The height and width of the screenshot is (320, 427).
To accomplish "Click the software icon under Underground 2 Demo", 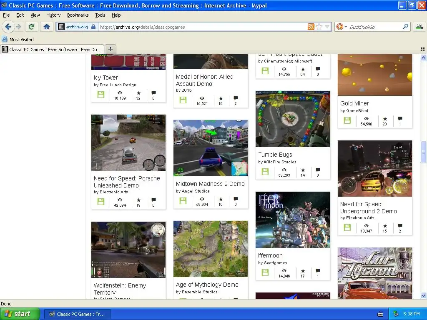I will [347, 227].
